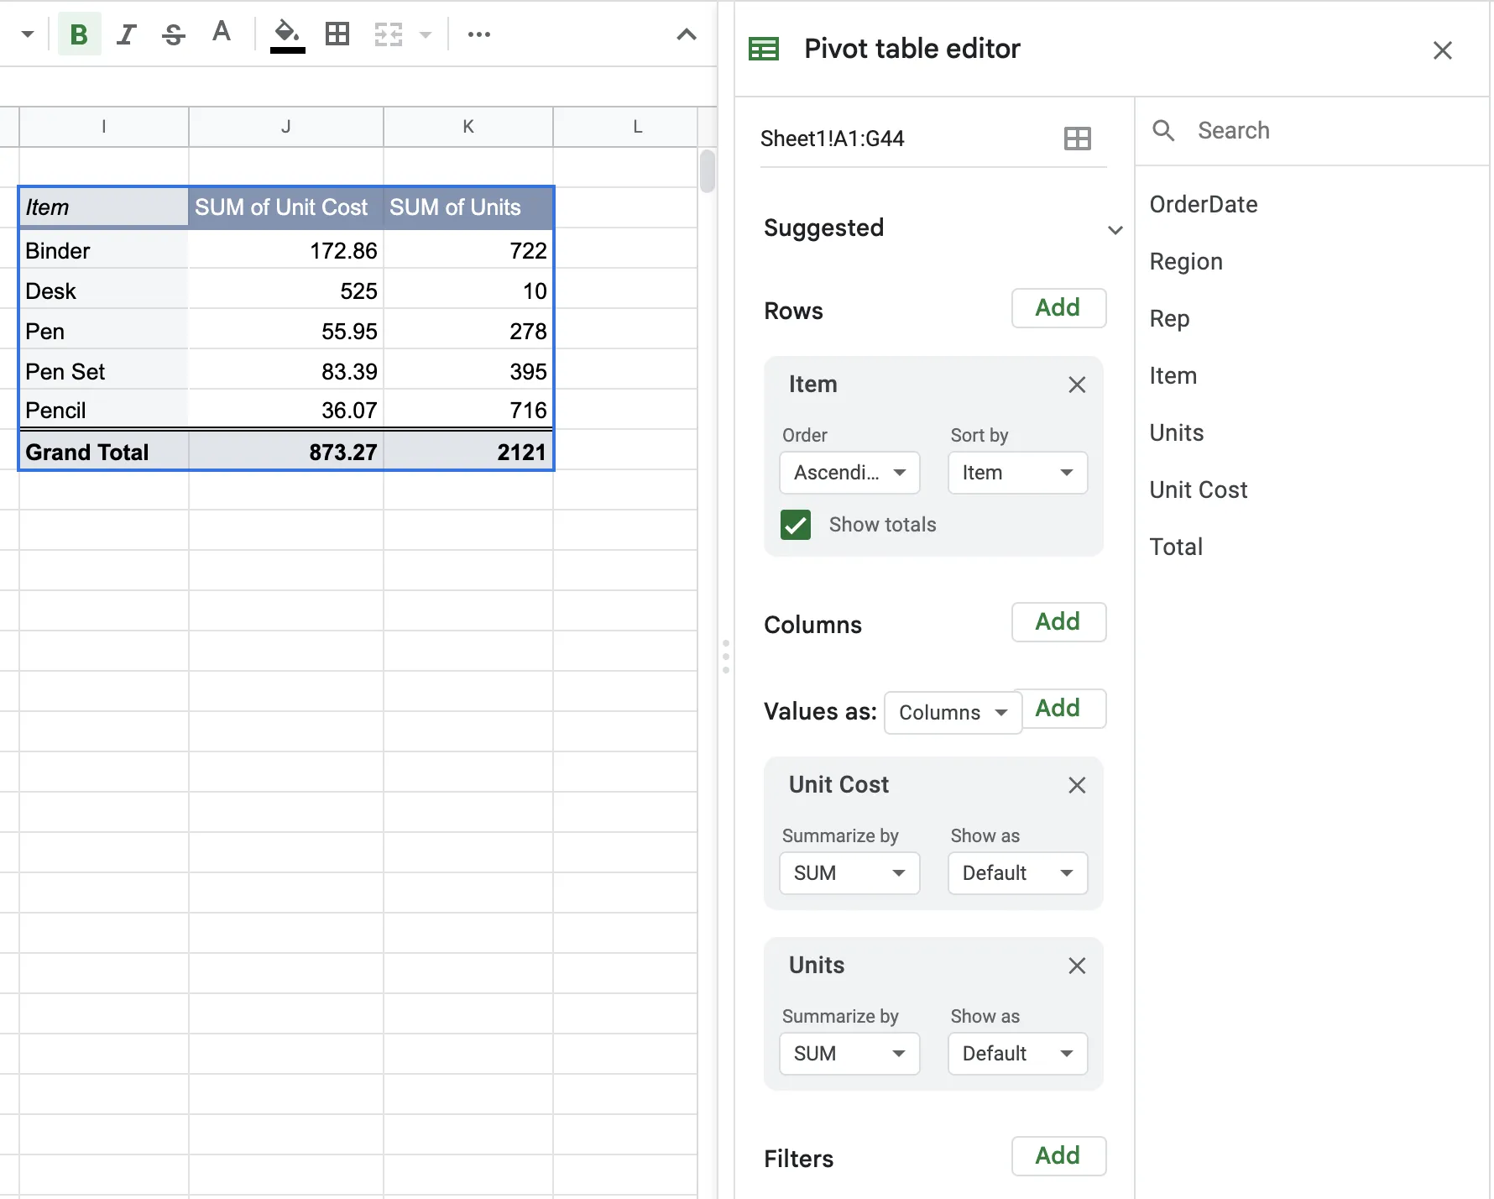Screen dimensions: 1494x1199
Task: Click the Sheet1!A1:G44 range field
Action: 833,138
